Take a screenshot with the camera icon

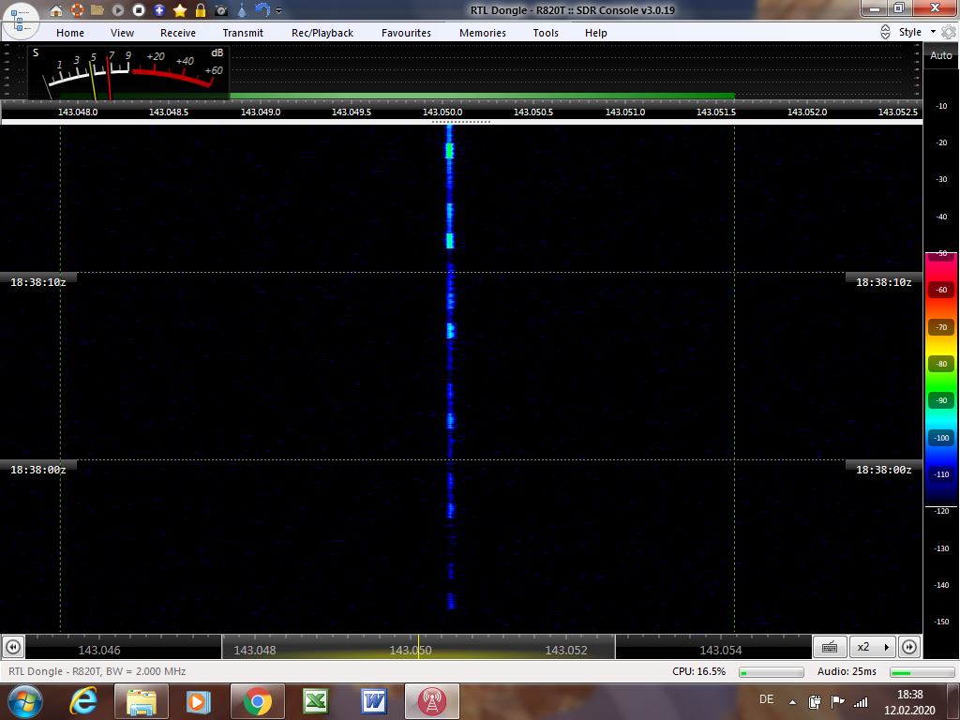221,10
